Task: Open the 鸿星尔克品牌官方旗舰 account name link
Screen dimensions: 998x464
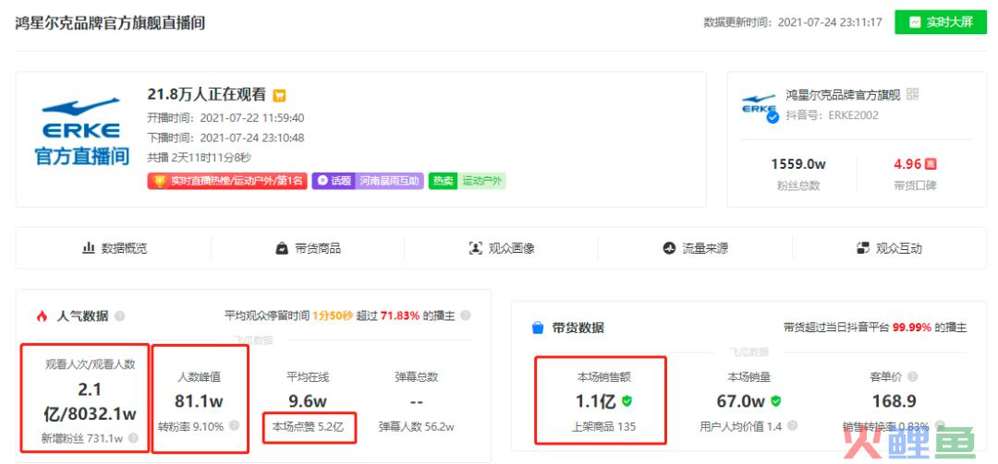Action: (x=843, y=95)
